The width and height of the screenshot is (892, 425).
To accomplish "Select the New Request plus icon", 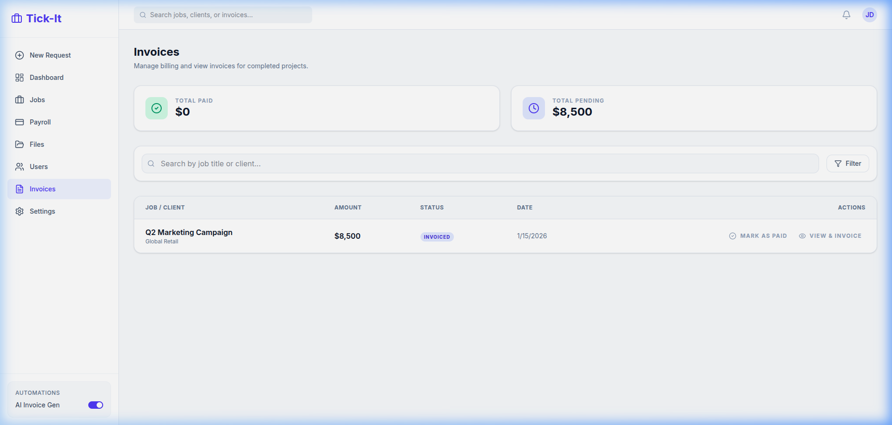I will (20, 55).
